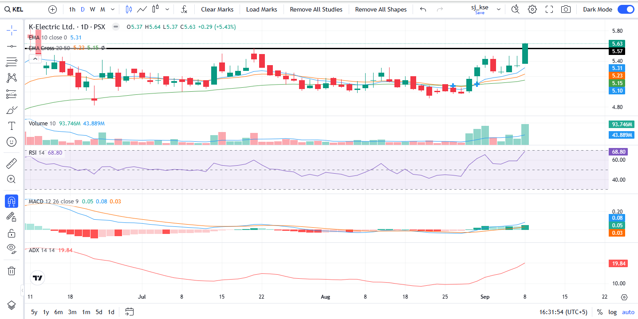Add a symbol to compare with plus icon
Image resolution: width=638 pixels, height=319 pixels.
(x=53, y=9)
